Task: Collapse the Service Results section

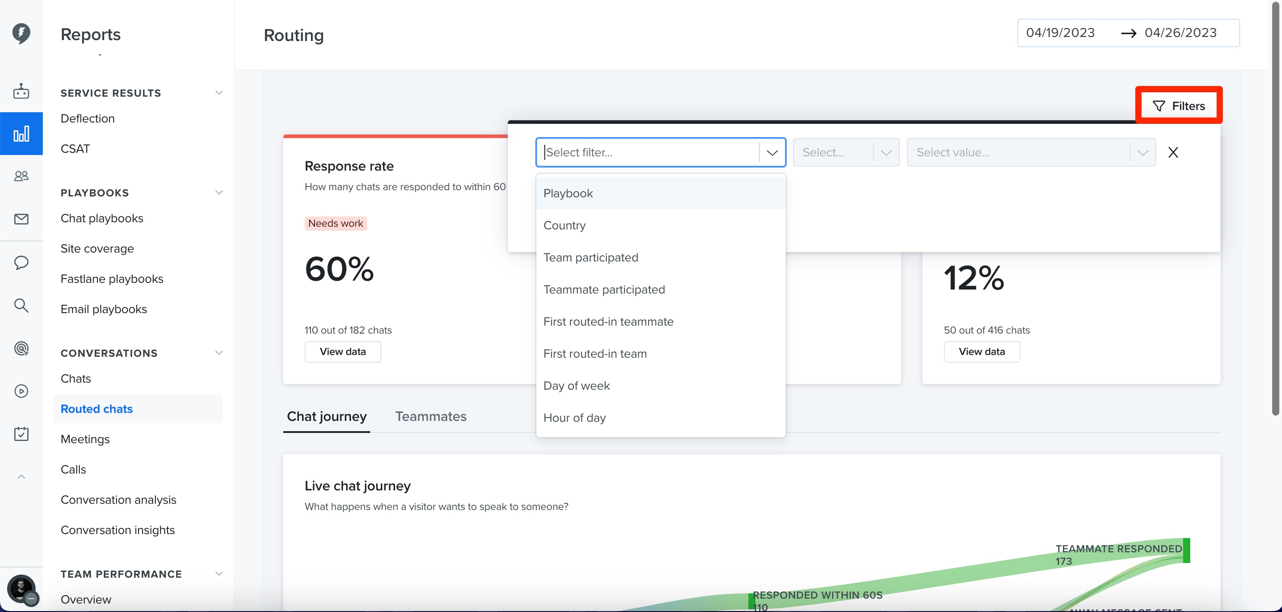Action: click(x=218, y=93)
